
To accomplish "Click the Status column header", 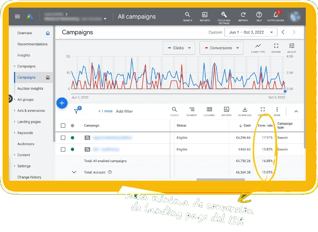I will tap(181, 125).
